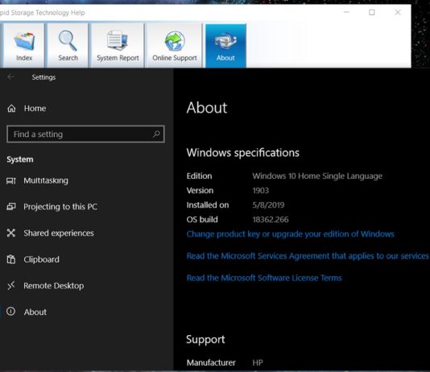
Task: Open Shared experiences settings
Action: 59,233
